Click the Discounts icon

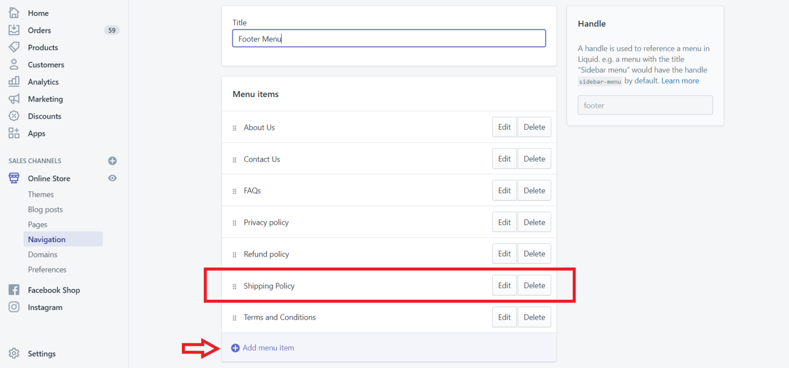pyautogui.click(x=14, y=116)
